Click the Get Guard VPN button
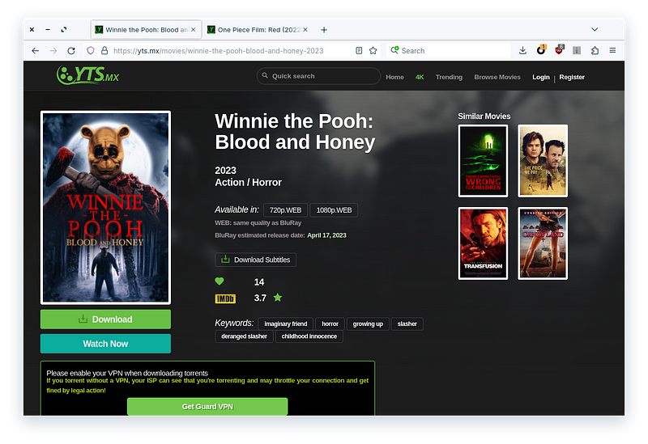The height and width of the screenshot is (444, 648). point(207,407)
